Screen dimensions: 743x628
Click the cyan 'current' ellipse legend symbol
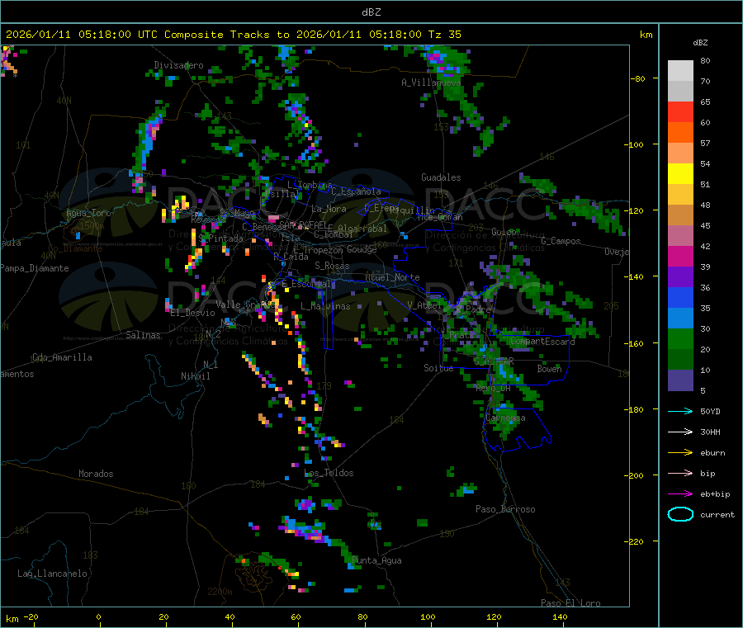[680, 514]
